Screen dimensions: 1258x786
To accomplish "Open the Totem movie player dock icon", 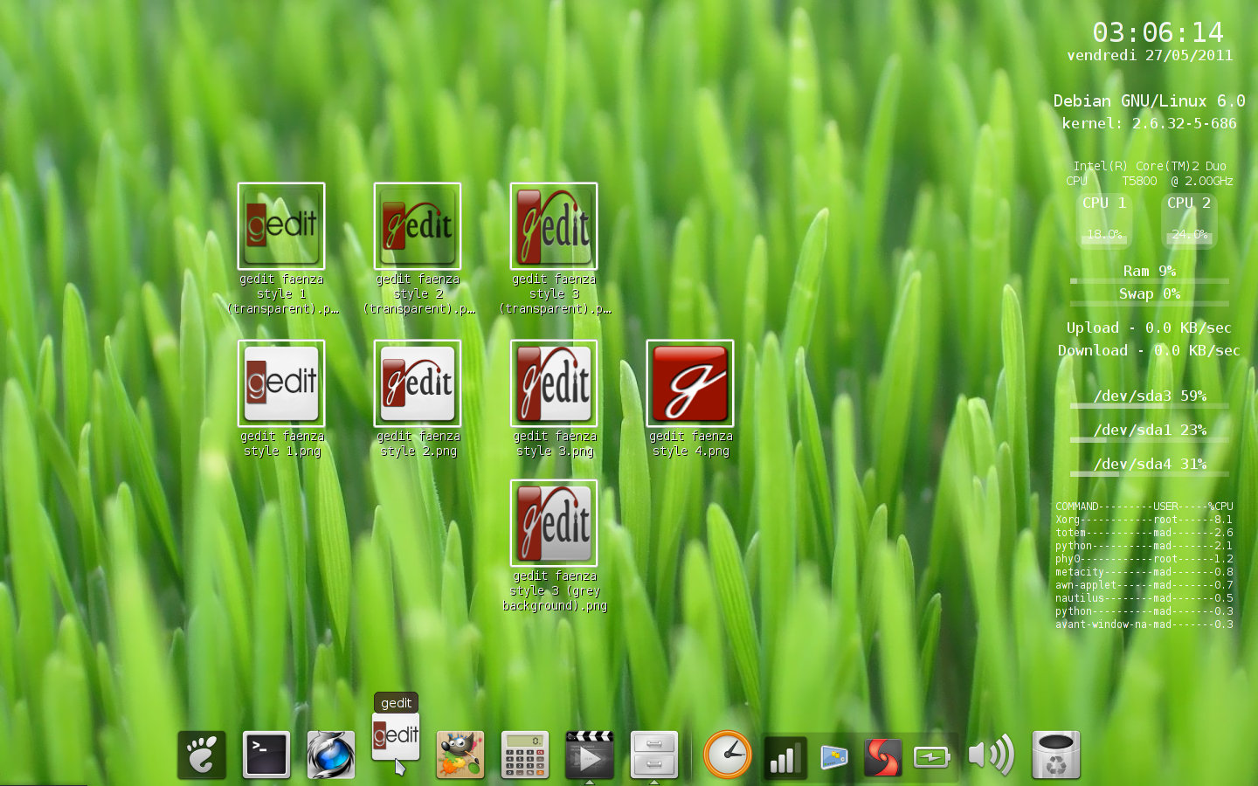I will click(x=590, y=755).
